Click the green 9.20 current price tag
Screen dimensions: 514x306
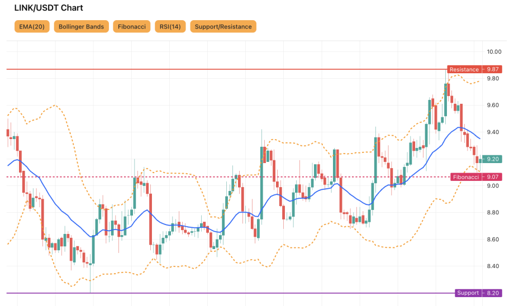point(492,159)
